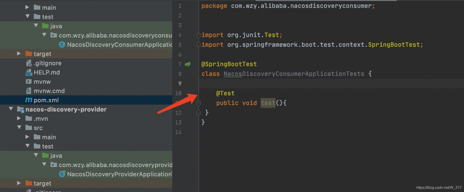
Task: Click the NacosDiscoveryConsumerApplication class icon
Action: pos(62,45)
